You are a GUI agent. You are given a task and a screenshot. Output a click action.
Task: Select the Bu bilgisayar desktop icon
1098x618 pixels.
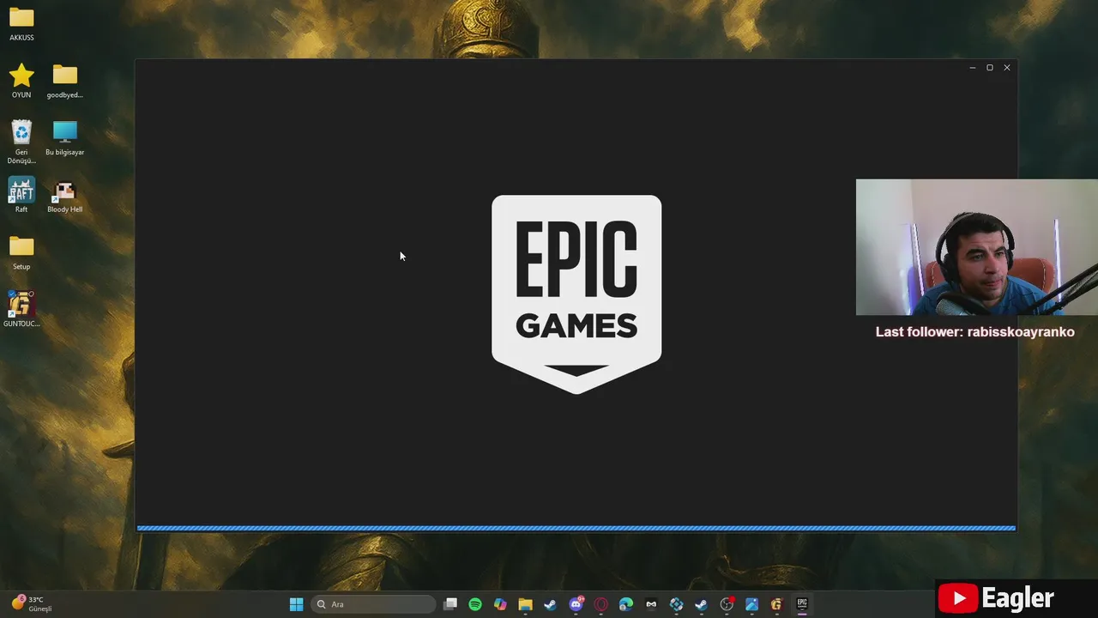tap(65, 138)
